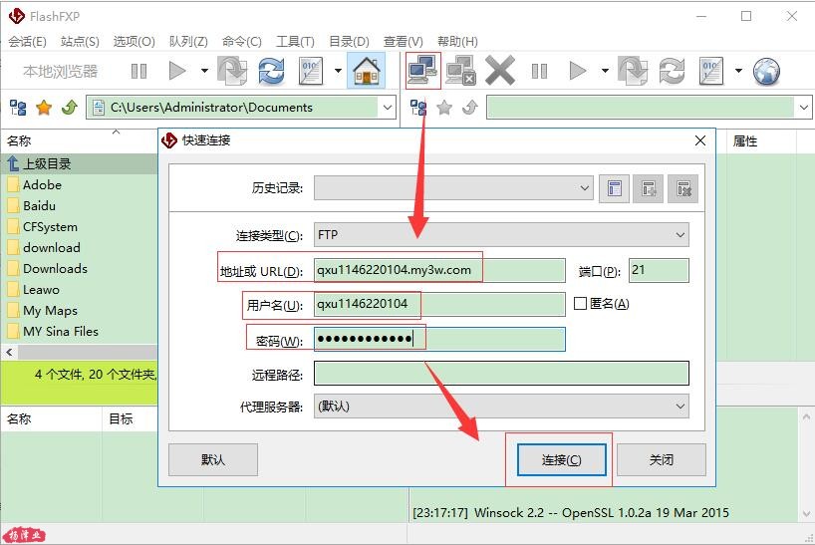The image size is (815, 545).
Task: Click the 关闭 button
Action: click(x=662, y=459)
